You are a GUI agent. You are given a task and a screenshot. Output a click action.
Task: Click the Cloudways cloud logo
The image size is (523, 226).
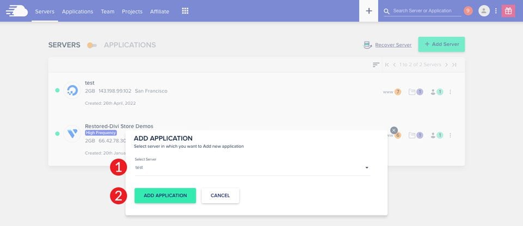pyautogui.click(x=16, y=11)
